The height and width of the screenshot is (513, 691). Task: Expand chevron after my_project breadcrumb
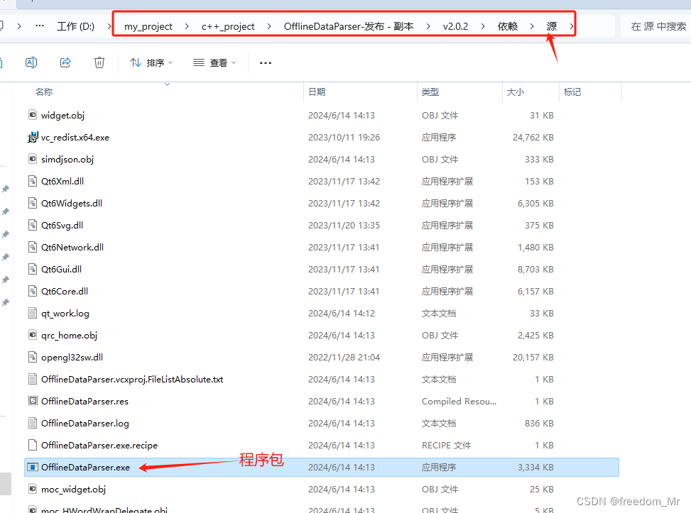tap(187, 26)
